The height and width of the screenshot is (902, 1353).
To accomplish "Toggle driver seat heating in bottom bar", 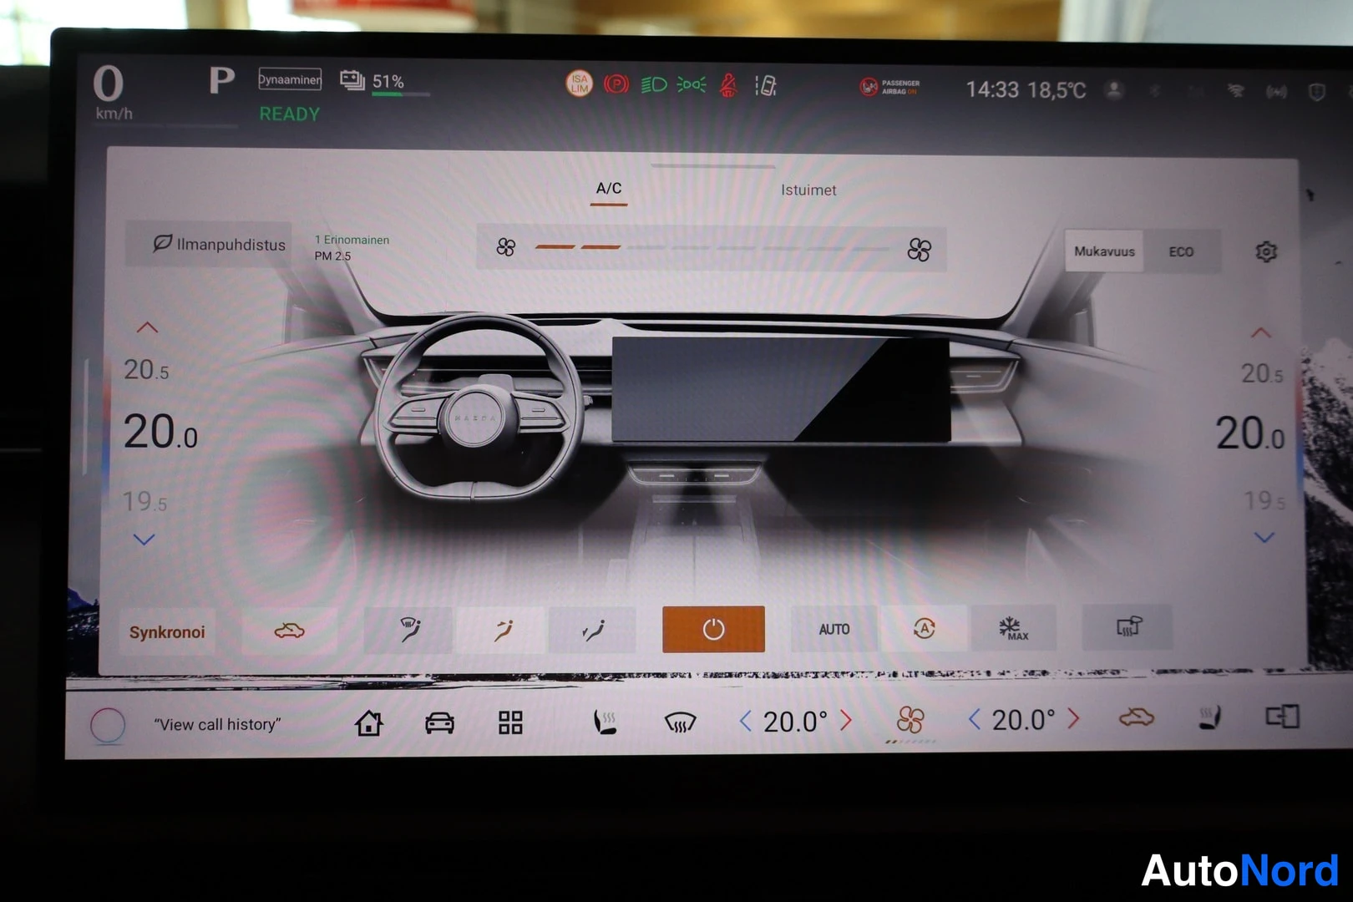I will click(605, 722).
